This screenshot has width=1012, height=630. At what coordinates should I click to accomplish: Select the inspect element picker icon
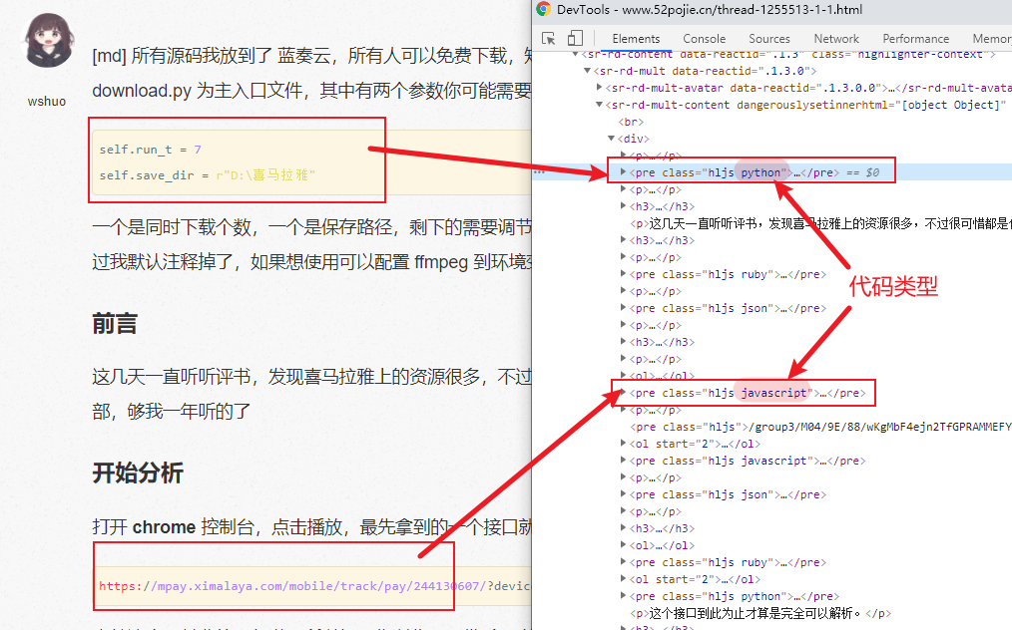click(549, 39)
